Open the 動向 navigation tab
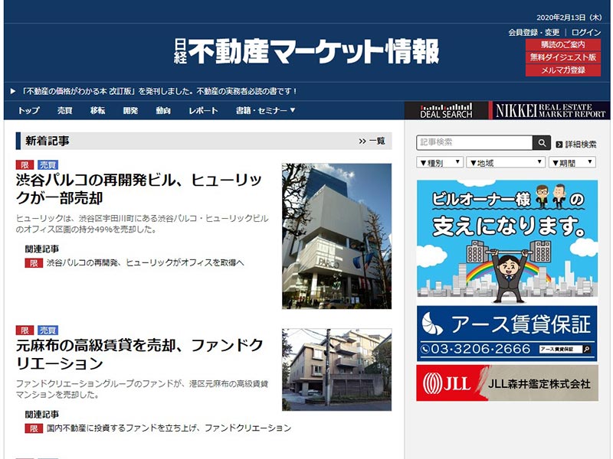This screenshot has height=459, width=613. (163, 110)
